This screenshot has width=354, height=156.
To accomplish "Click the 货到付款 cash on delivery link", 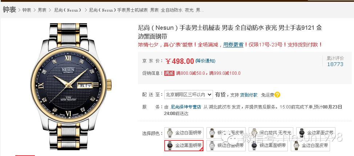I will pyautogui.click(x=249, y=95).
